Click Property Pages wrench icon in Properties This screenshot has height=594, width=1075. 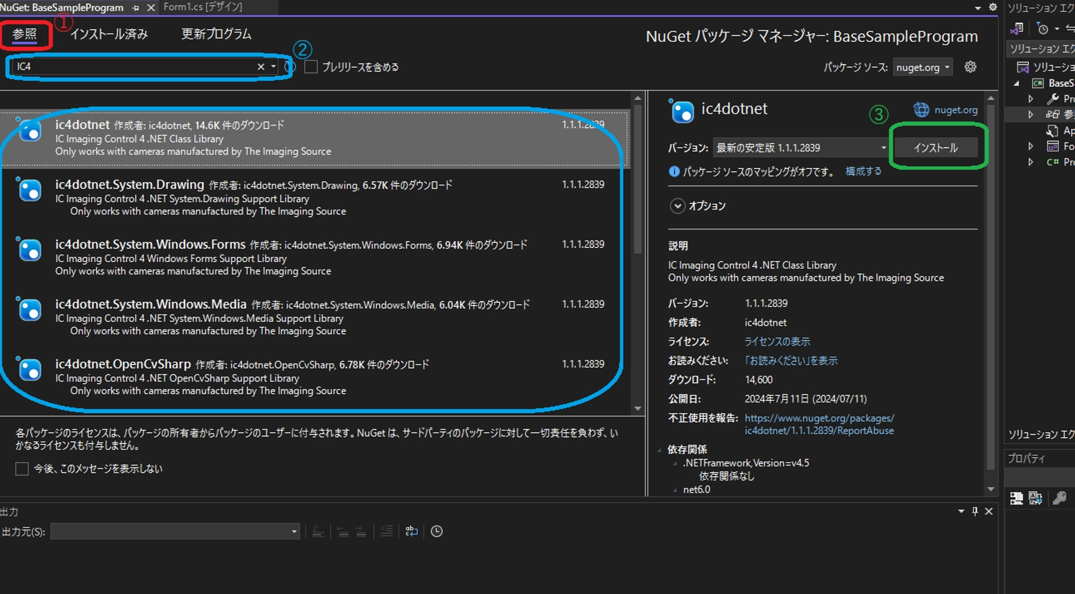click(1059, 498)
